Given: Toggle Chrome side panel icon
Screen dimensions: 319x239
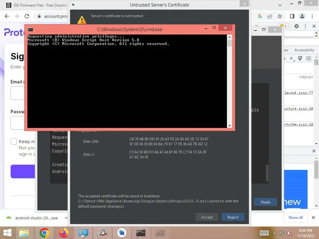Looking at the screenshot, I should [292, 16].
